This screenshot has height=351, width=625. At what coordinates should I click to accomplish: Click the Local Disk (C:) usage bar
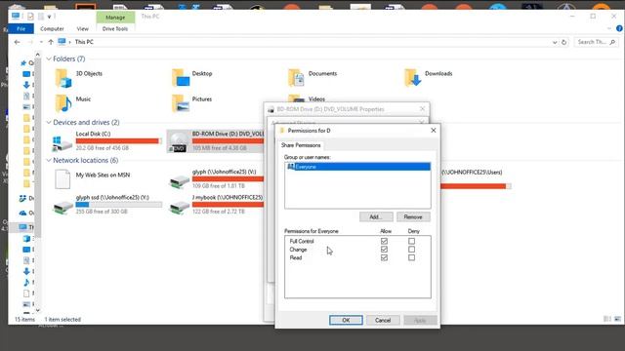click(x=118, y=140)
